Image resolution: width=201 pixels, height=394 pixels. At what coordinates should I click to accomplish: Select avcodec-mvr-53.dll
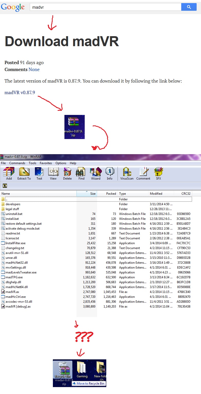tap(96, 302)
